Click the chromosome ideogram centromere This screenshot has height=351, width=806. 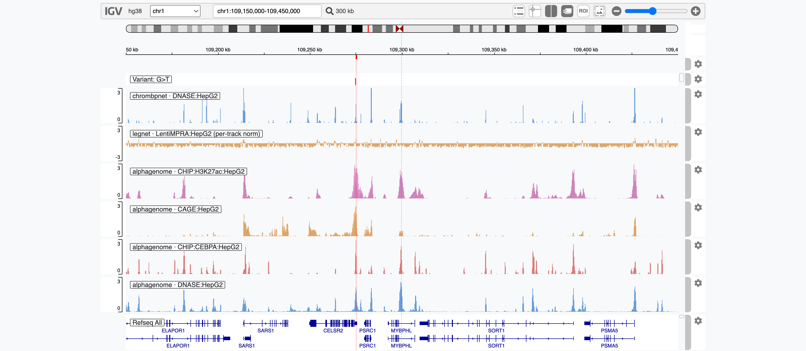pyautogui.click(x=399, y=29)
